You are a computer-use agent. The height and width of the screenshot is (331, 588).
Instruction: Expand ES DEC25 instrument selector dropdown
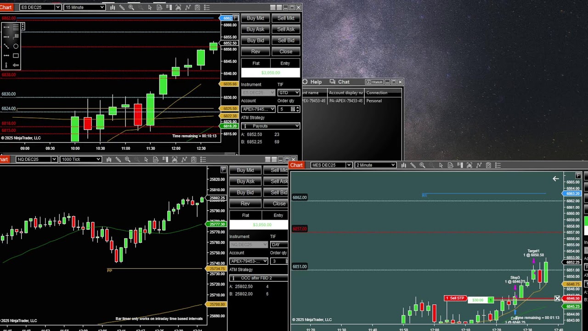click(x=57, y=7)
